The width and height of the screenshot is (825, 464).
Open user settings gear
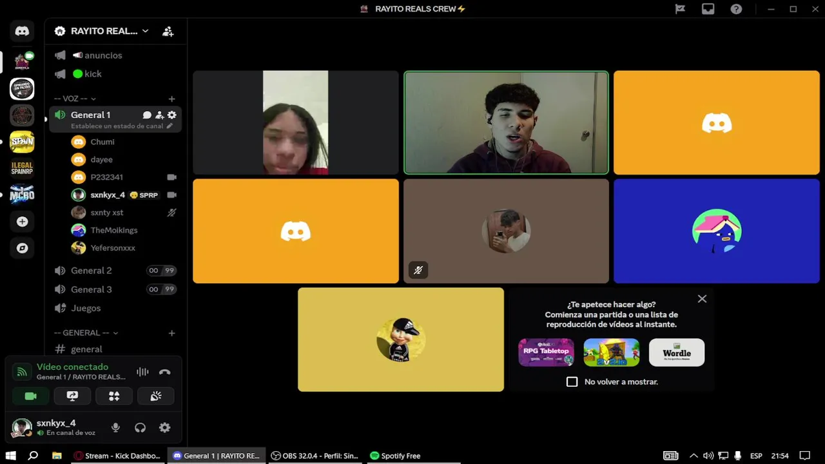(165, 428)
